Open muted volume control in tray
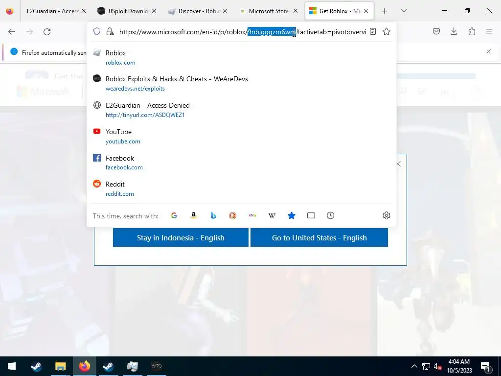 coord(437,366)
